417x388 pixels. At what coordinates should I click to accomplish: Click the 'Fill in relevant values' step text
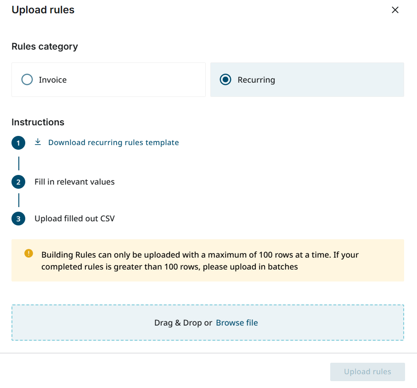74,182
